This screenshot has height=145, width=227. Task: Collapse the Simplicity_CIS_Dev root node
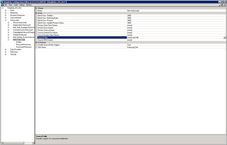pyautogui.click(x=3, y=8)
